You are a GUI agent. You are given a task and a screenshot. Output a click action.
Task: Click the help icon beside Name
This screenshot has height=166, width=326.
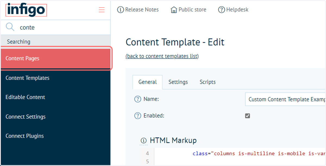[138, 99]
